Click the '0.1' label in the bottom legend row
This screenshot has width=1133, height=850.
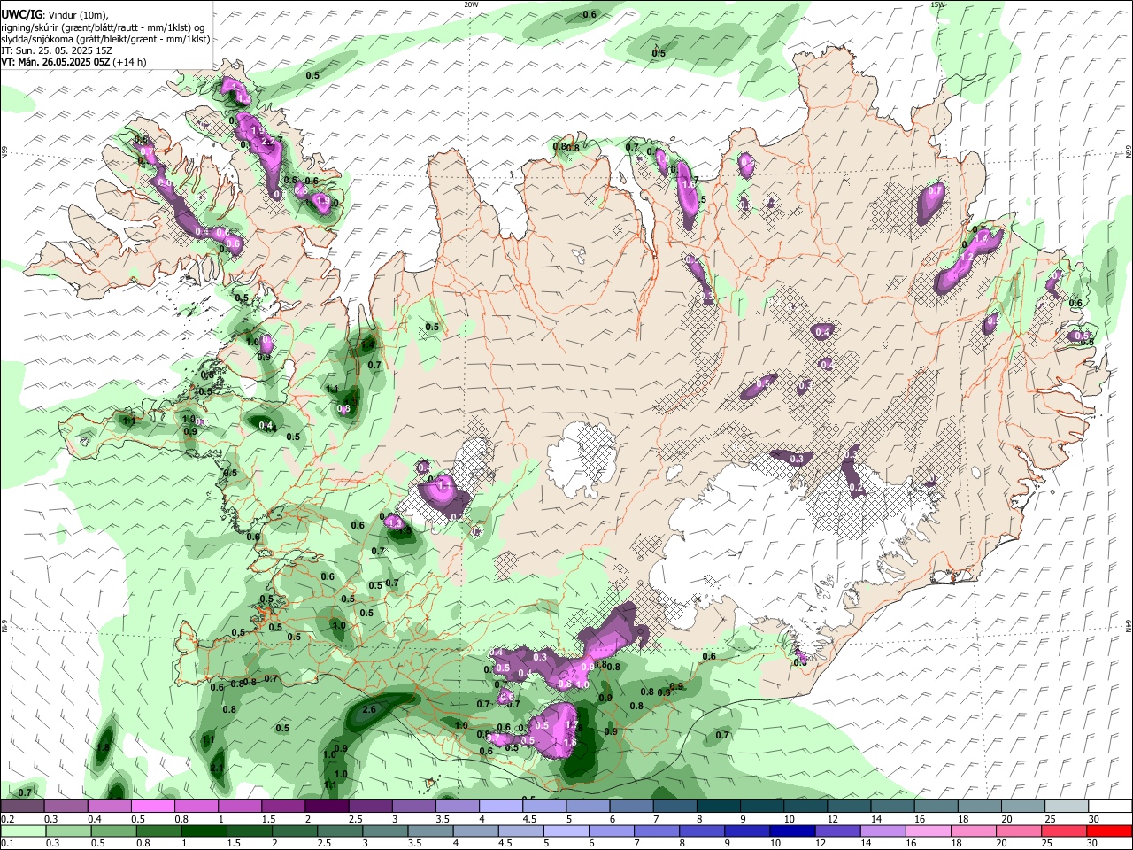pyautogui.click(x=8, y=842)
